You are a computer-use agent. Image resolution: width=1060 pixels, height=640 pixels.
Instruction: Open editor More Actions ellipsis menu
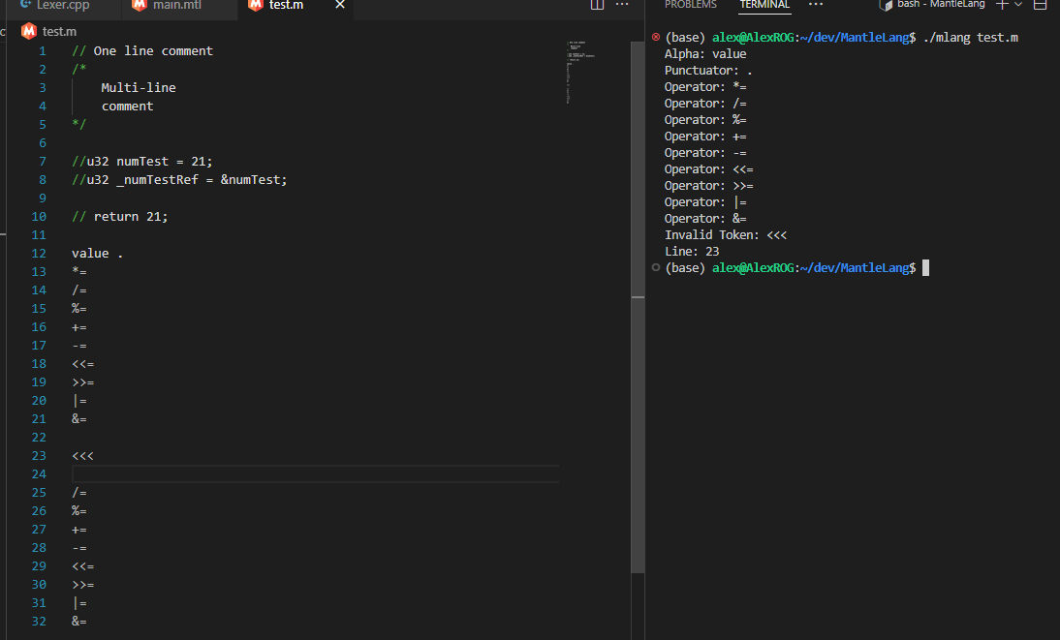click(622, 5)
